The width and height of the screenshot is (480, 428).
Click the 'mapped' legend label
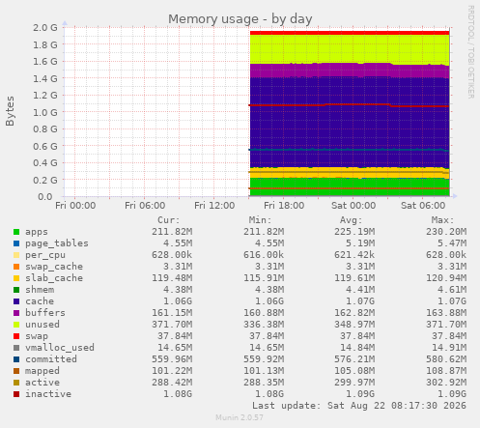click(x=42, y=371)
